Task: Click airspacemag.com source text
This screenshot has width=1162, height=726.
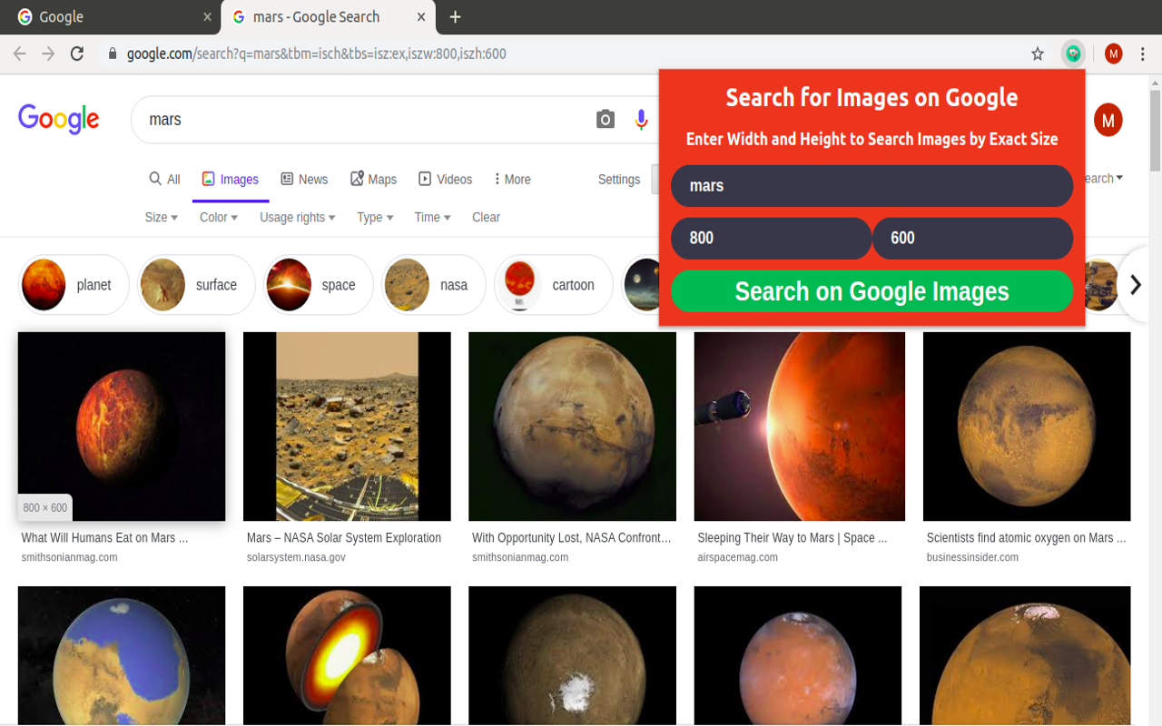Action: point(737,557)
